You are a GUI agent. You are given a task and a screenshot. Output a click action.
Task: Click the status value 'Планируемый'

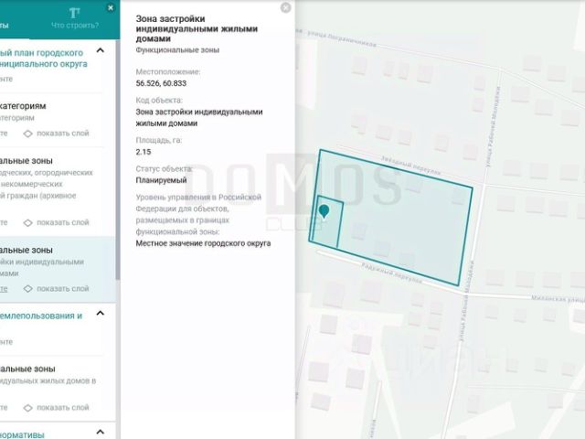point(161,180)
